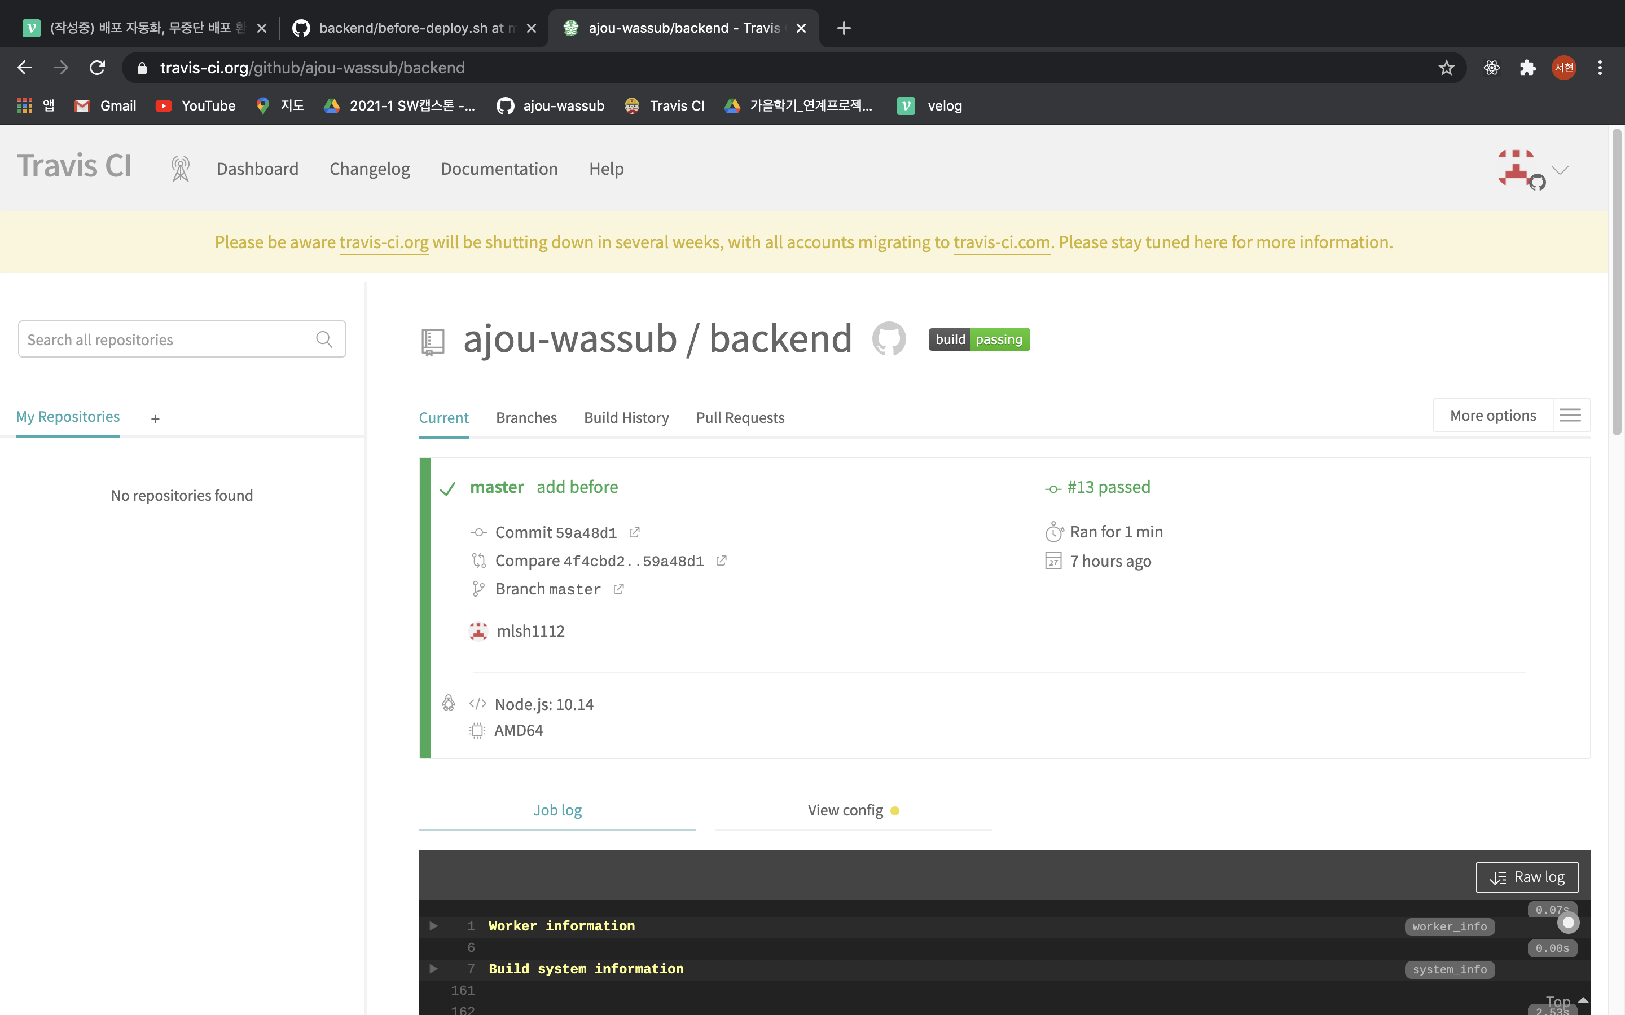Click the build passing badge
This screenshot has width=1625, height=1015.
(x=979, y=339)
